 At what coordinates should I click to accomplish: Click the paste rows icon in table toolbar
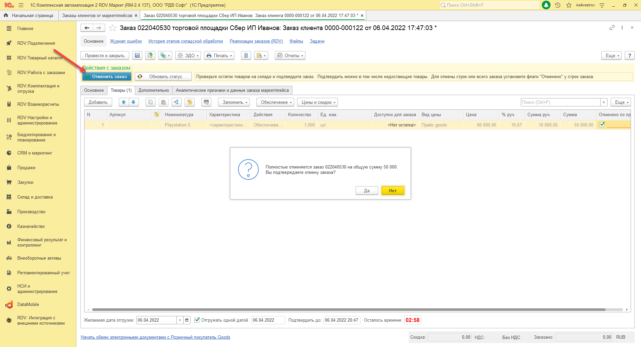[164, 102]
